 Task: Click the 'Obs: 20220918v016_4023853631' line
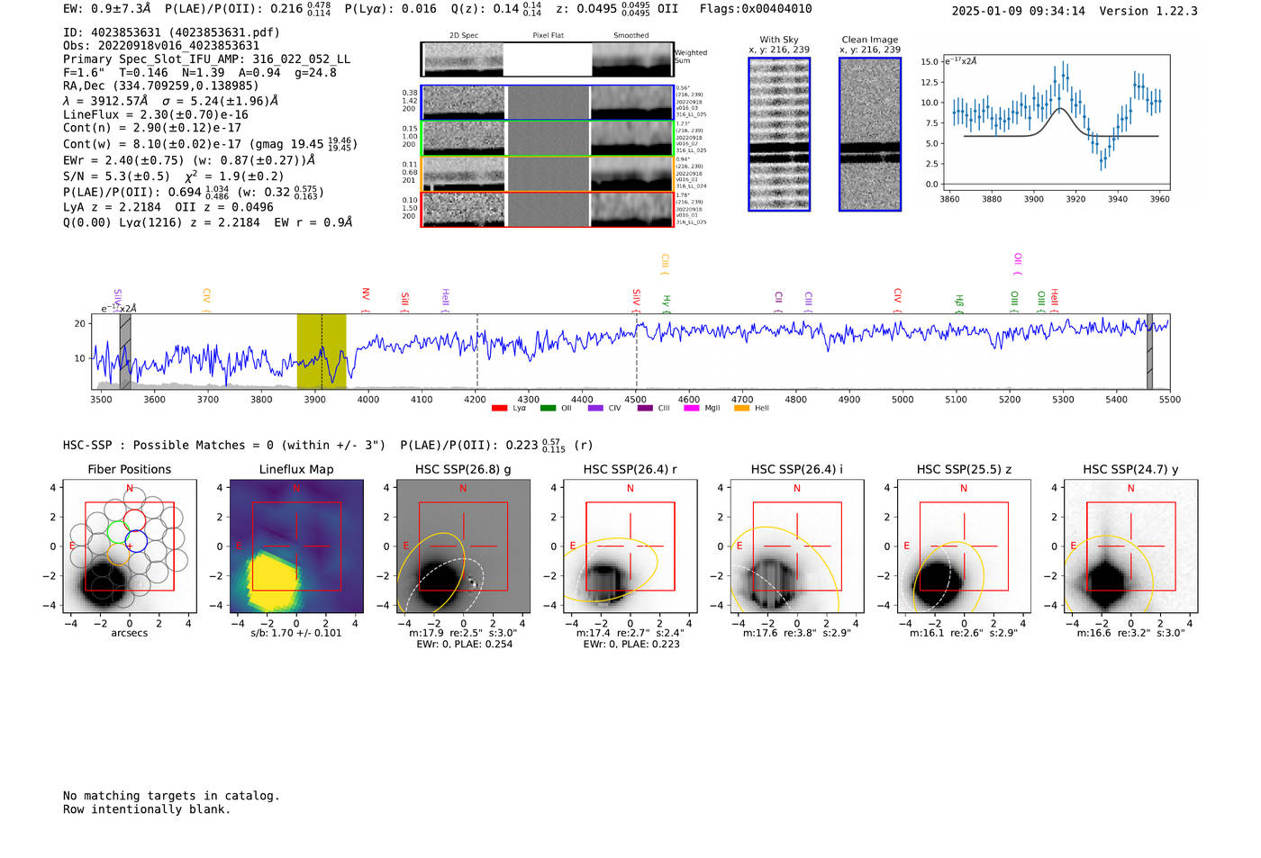(x=161, y=46)
